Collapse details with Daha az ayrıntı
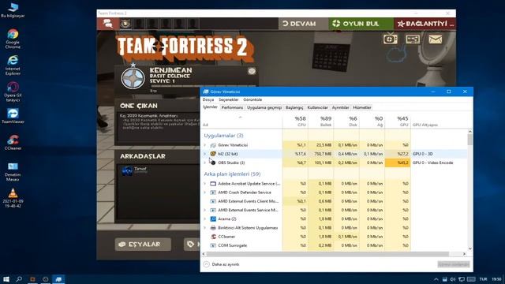The width and height of the screenshot is (505, 284). point(221,264)
